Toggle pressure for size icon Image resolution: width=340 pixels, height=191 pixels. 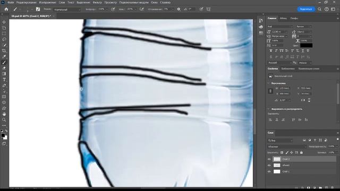pyautogui.click(x=201, y=10)
